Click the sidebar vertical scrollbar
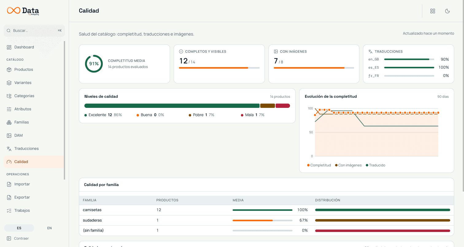 click(64, 110)
